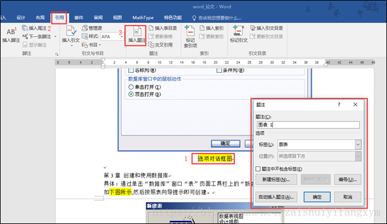The image size is (387, 224).
Task: Click 更新引文目录 button
Action: [266, 37]
